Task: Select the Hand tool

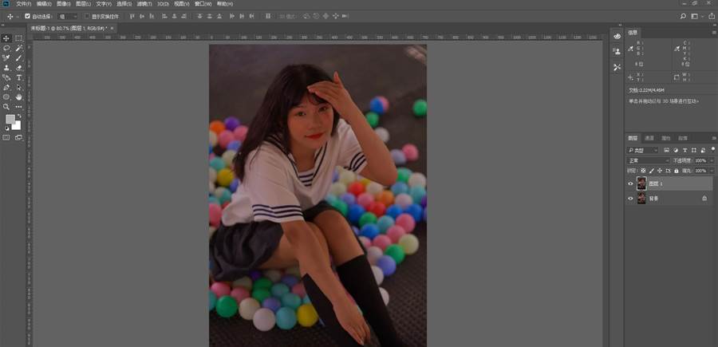Action: pos(18,97)
